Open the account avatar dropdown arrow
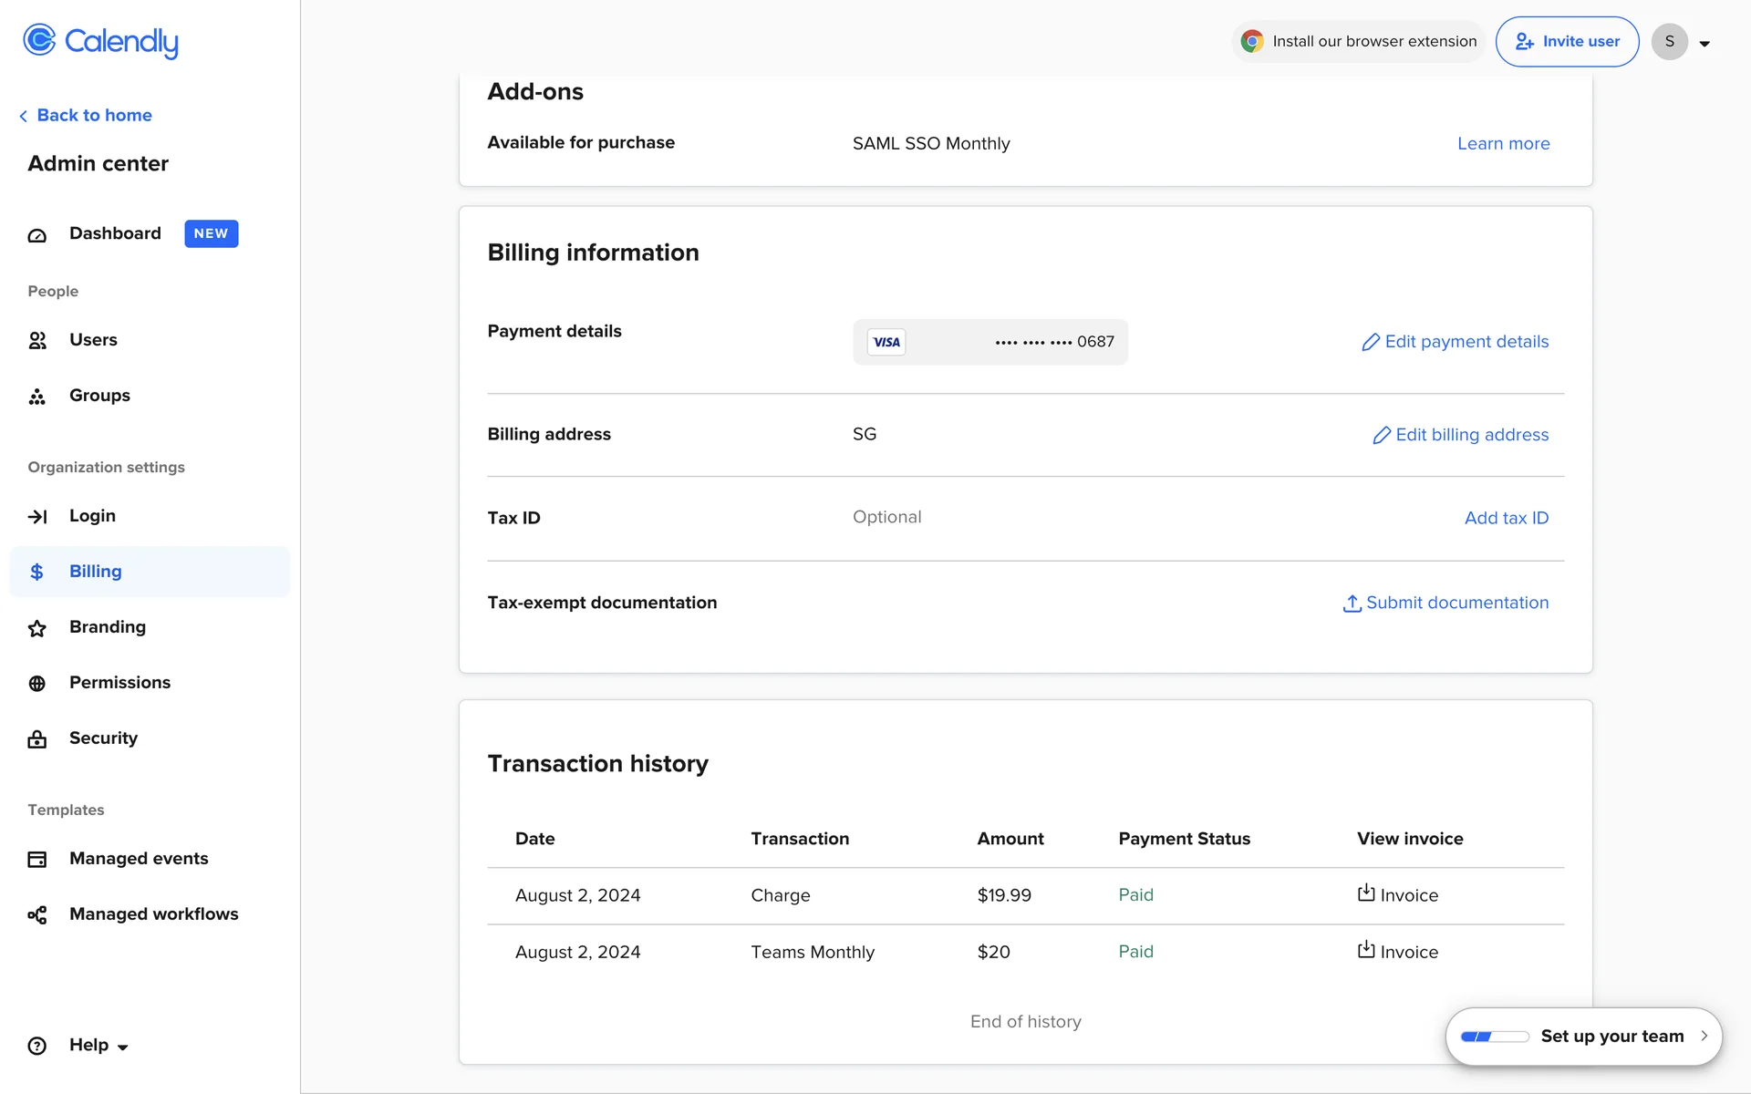Image resolution: width=1751 pixels, height=1094 pixels. click(1704, 43)
